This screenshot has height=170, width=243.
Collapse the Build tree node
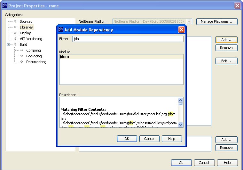(9, 45)
